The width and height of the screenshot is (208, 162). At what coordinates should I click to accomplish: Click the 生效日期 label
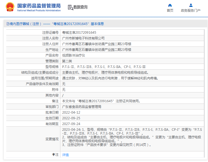tap(52, 118)
